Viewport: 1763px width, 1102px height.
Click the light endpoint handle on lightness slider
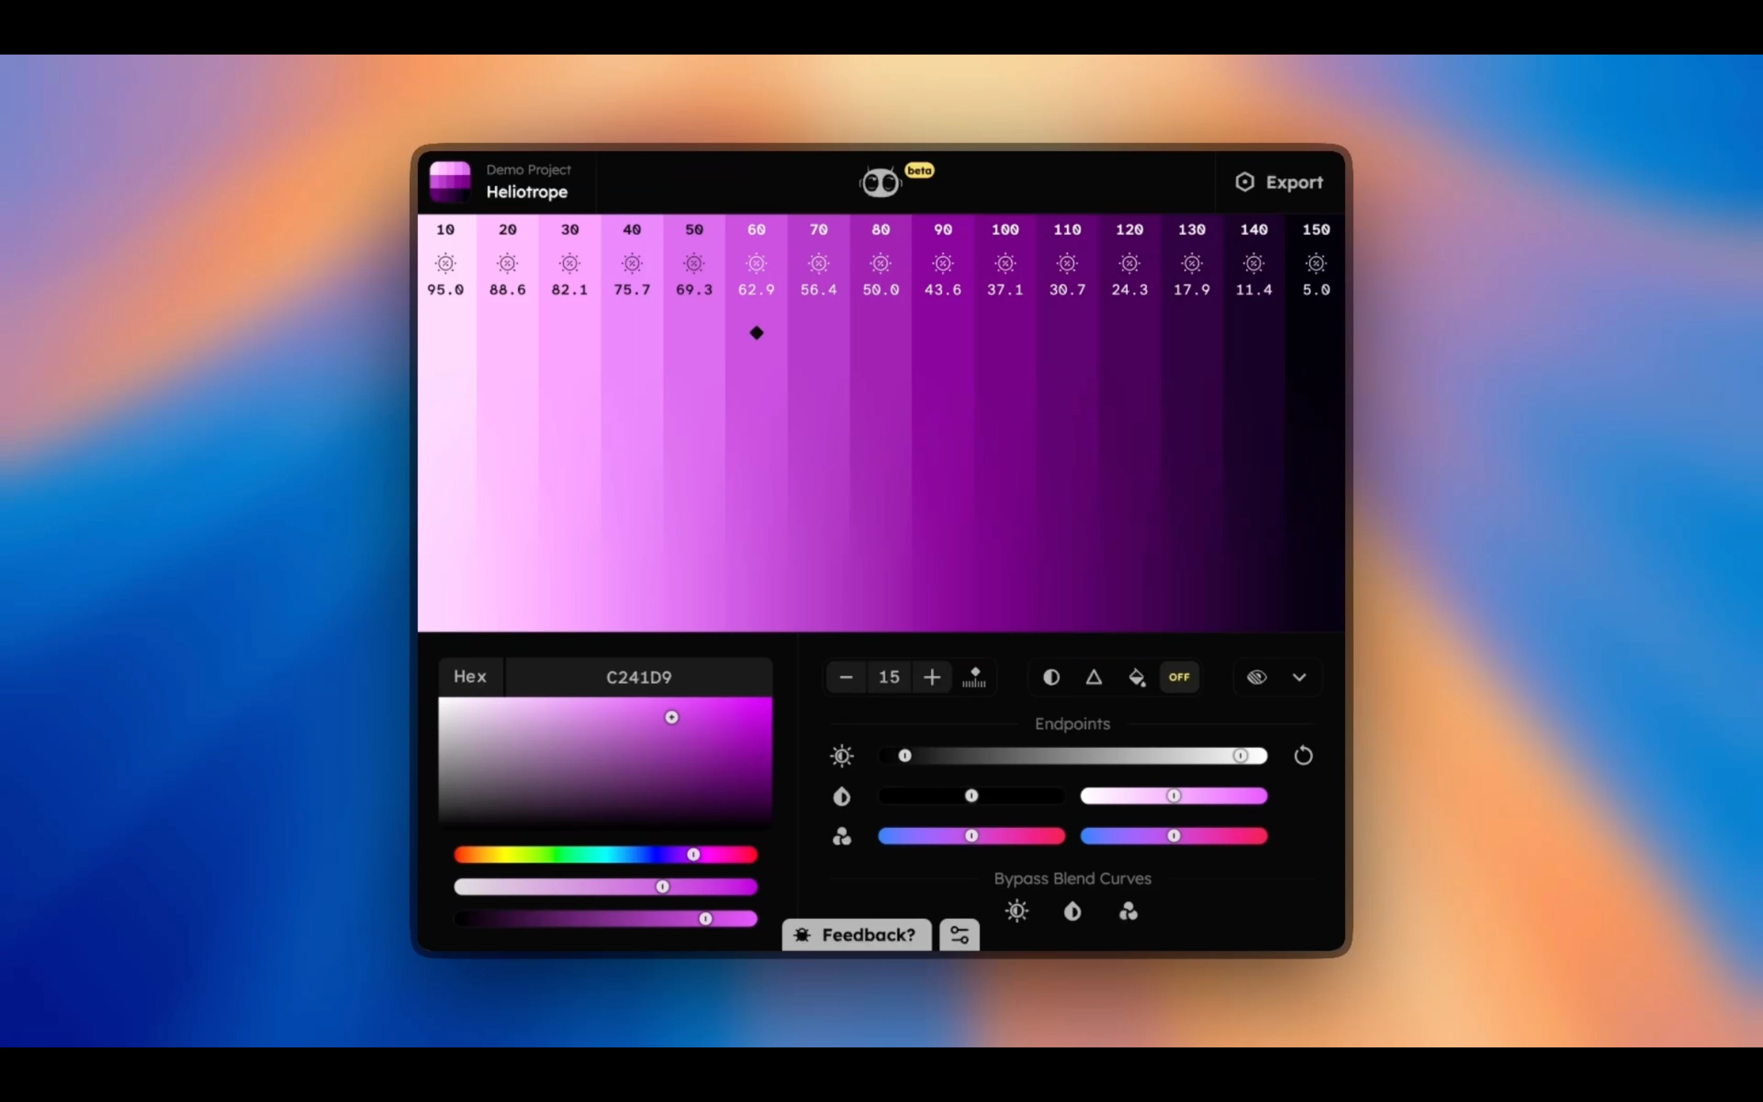1240,756
